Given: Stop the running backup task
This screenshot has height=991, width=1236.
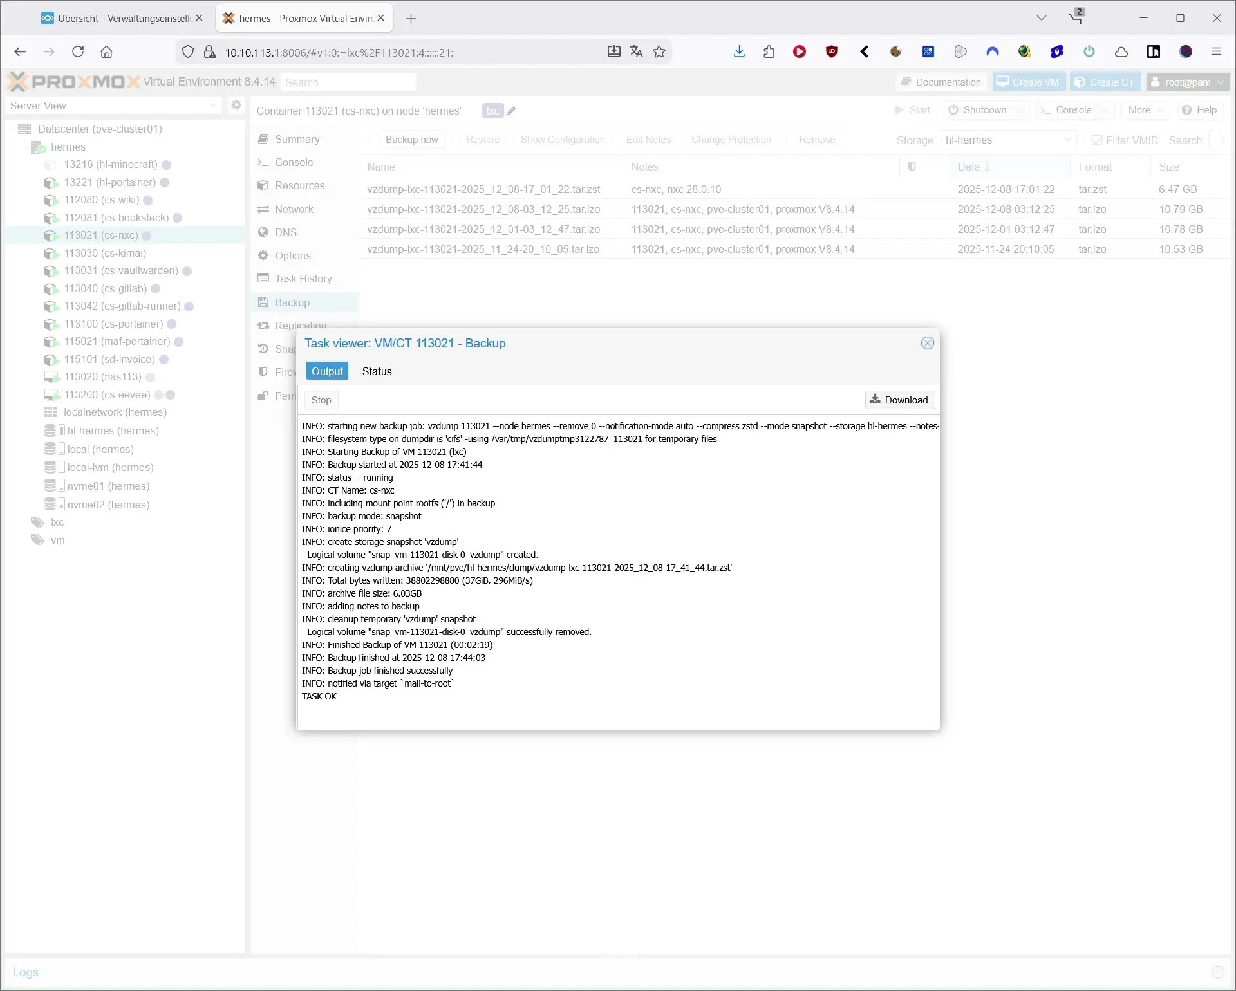Looking at the screenshot, I should point(321,400).
